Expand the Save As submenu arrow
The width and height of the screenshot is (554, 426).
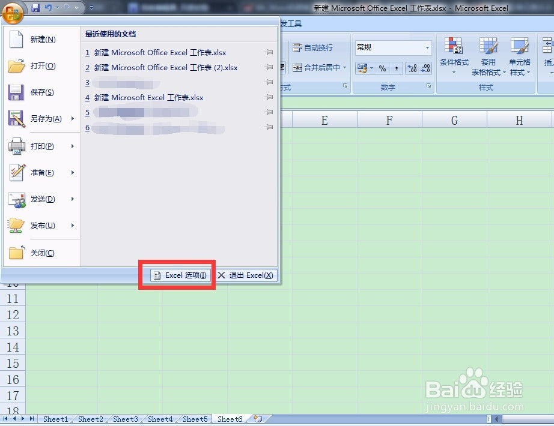point(73,119)
